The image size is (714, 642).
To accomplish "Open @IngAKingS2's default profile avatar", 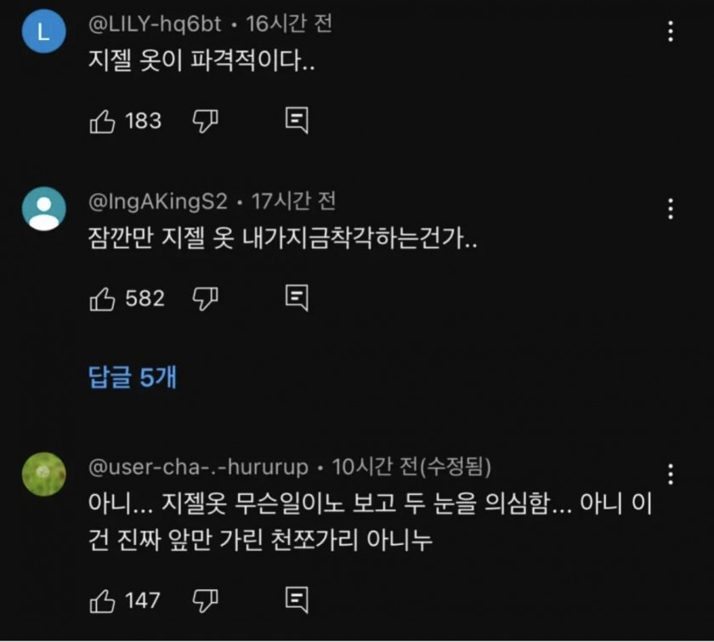I will pyautogui.click(x=43, y=208).
